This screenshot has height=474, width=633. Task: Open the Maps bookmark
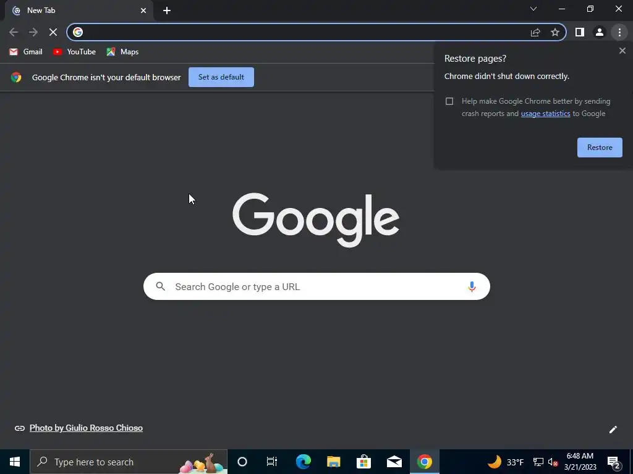click(123, 52)
